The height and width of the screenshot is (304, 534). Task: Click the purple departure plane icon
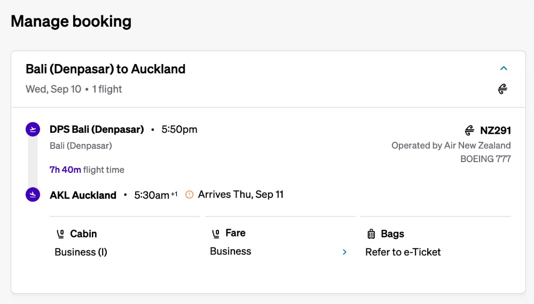click(x=33, y=129)
